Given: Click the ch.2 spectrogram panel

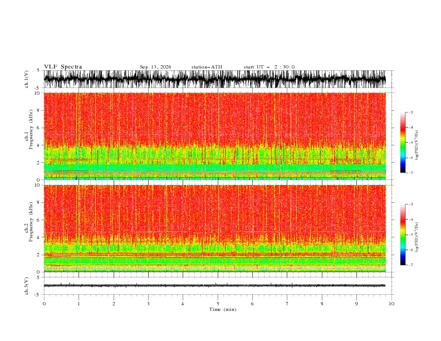Looking at the screenshot, I should point(214,228).
